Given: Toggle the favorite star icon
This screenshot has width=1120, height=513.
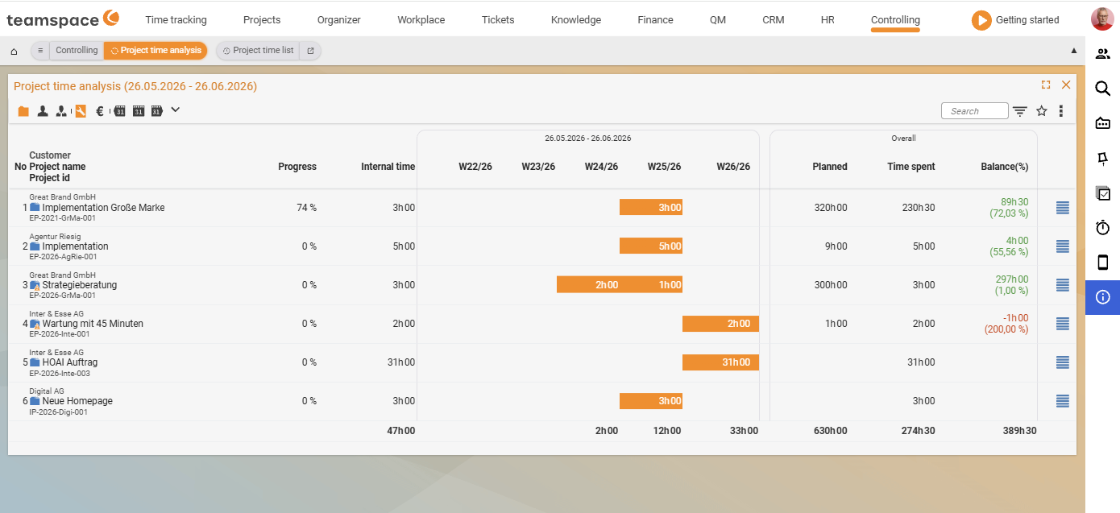Looking at the screenshot, I should tap(1042, 111).
